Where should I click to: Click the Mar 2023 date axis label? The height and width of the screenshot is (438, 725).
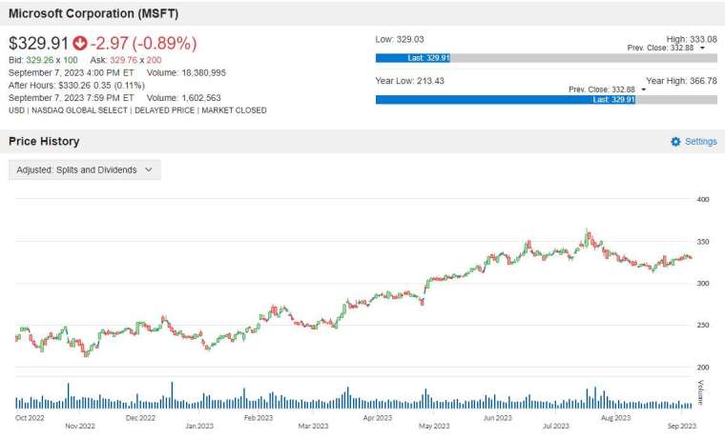click(x=313, y=426)
